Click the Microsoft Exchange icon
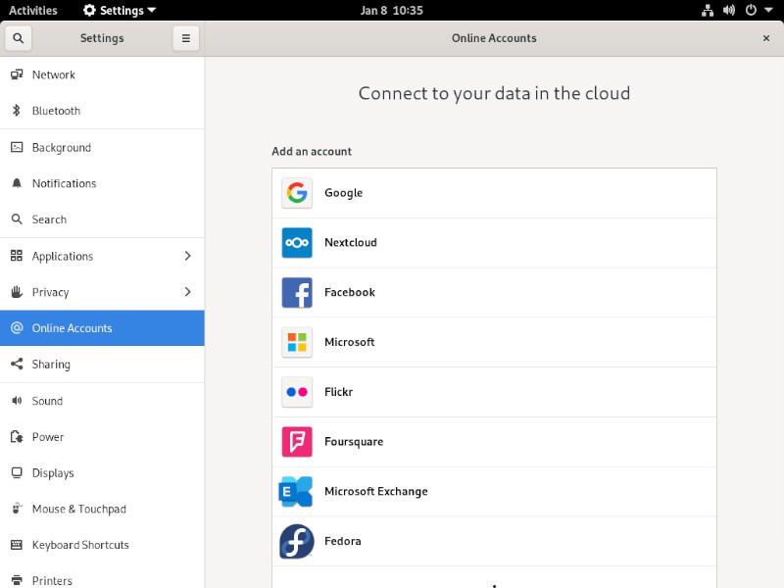 click(x=296, y=491)
